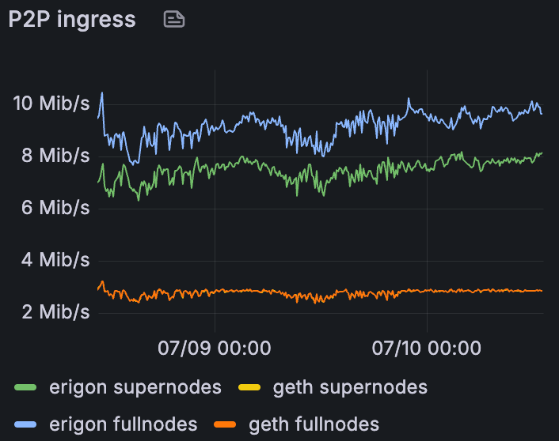The width and height of the screenshot is (559, 441).
Task: Click green color swatch for erigon supernodes
Action: tap(26, 388)
